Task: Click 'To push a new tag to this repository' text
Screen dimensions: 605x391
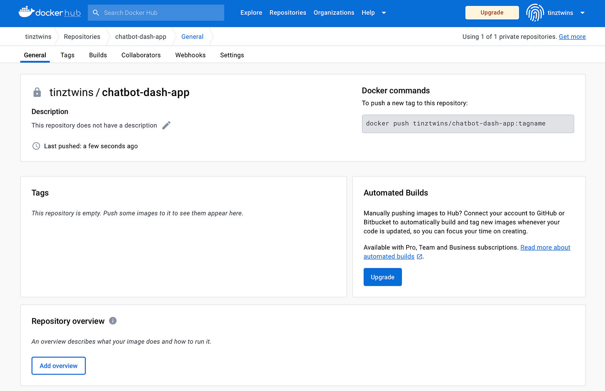Action: click(415, 103)
